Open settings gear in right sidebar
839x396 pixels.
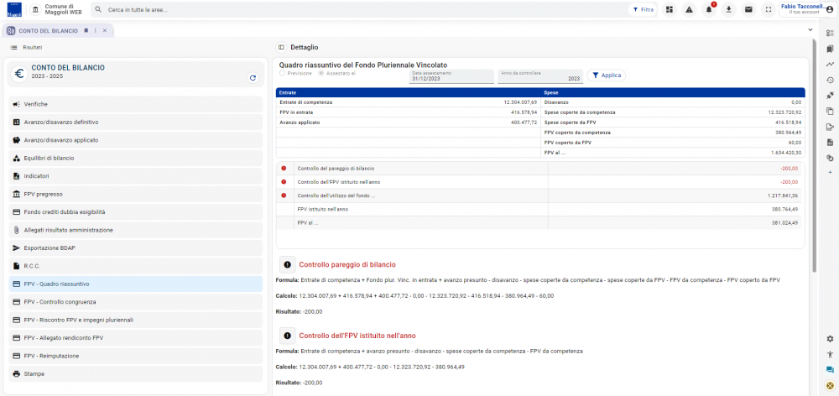(830, 339)
